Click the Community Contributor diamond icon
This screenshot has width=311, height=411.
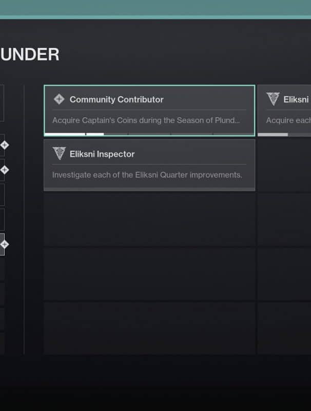[x=59, y=99]
